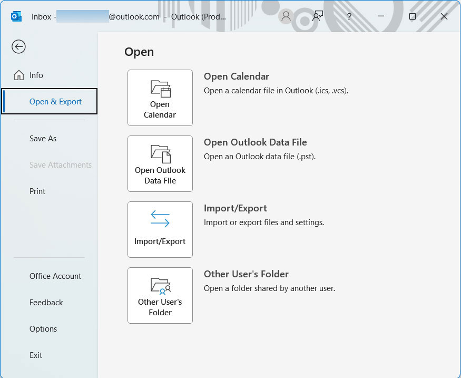
Task: Go to the Print section
Action: pyautogui.click(x=37, y=191)
